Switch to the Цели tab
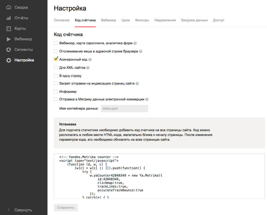The width and height of the screenshot is (267, 215). tap(126, 20)
